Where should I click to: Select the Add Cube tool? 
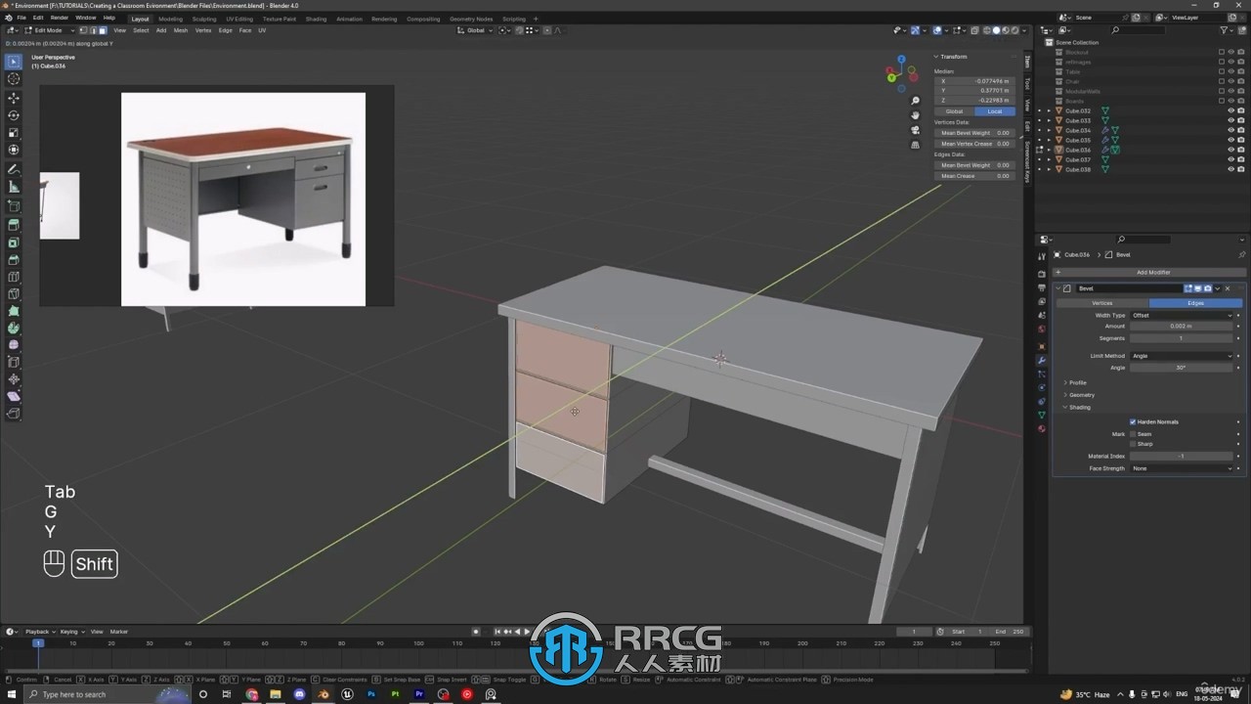point(14,206)
